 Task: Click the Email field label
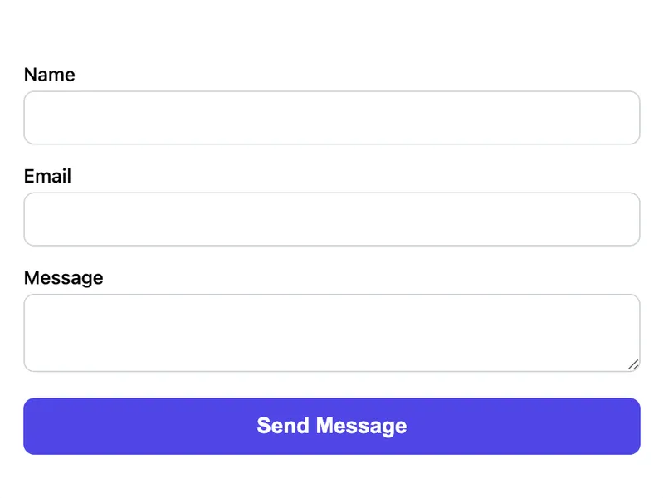pyautogui.click(x=46, y=176)
